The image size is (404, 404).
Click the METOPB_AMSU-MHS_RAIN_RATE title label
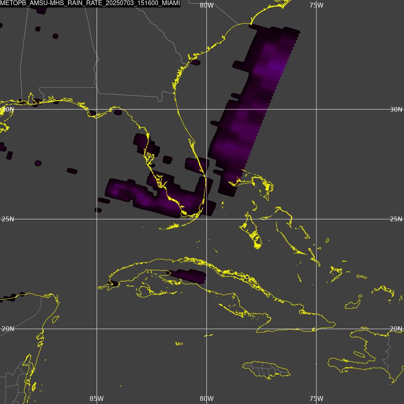pyautogui.click(x=90, y=3)
